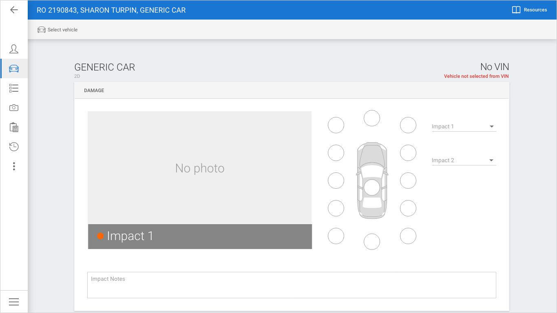Select the right side middle impact circle
The image size is (557, 313).
[x=408, y=181]
